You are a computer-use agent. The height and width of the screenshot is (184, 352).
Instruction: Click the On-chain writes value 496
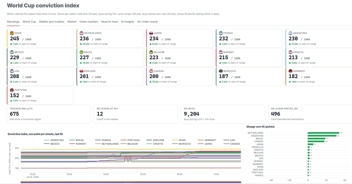(275, 114)
